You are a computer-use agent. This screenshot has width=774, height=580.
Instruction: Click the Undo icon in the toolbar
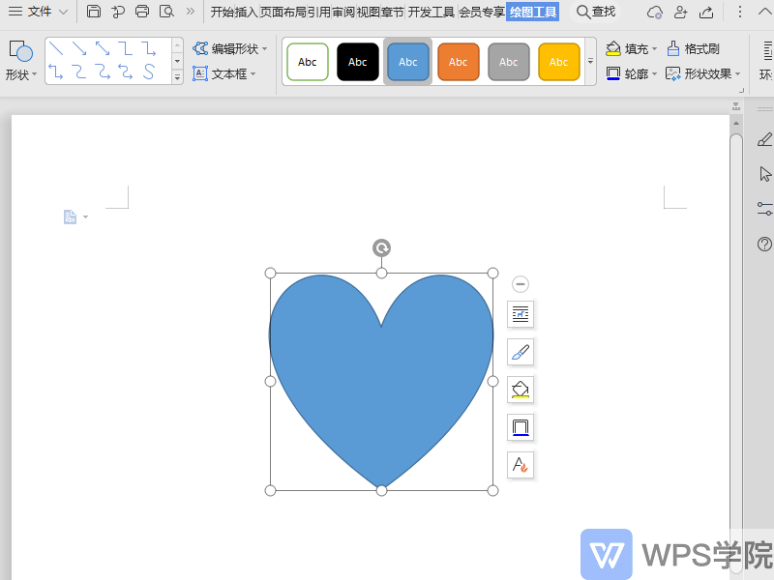(x=117, y=12)
